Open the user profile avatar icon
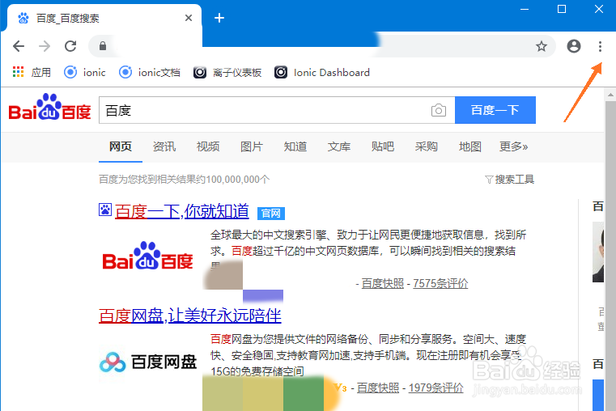 click(574, 46)
